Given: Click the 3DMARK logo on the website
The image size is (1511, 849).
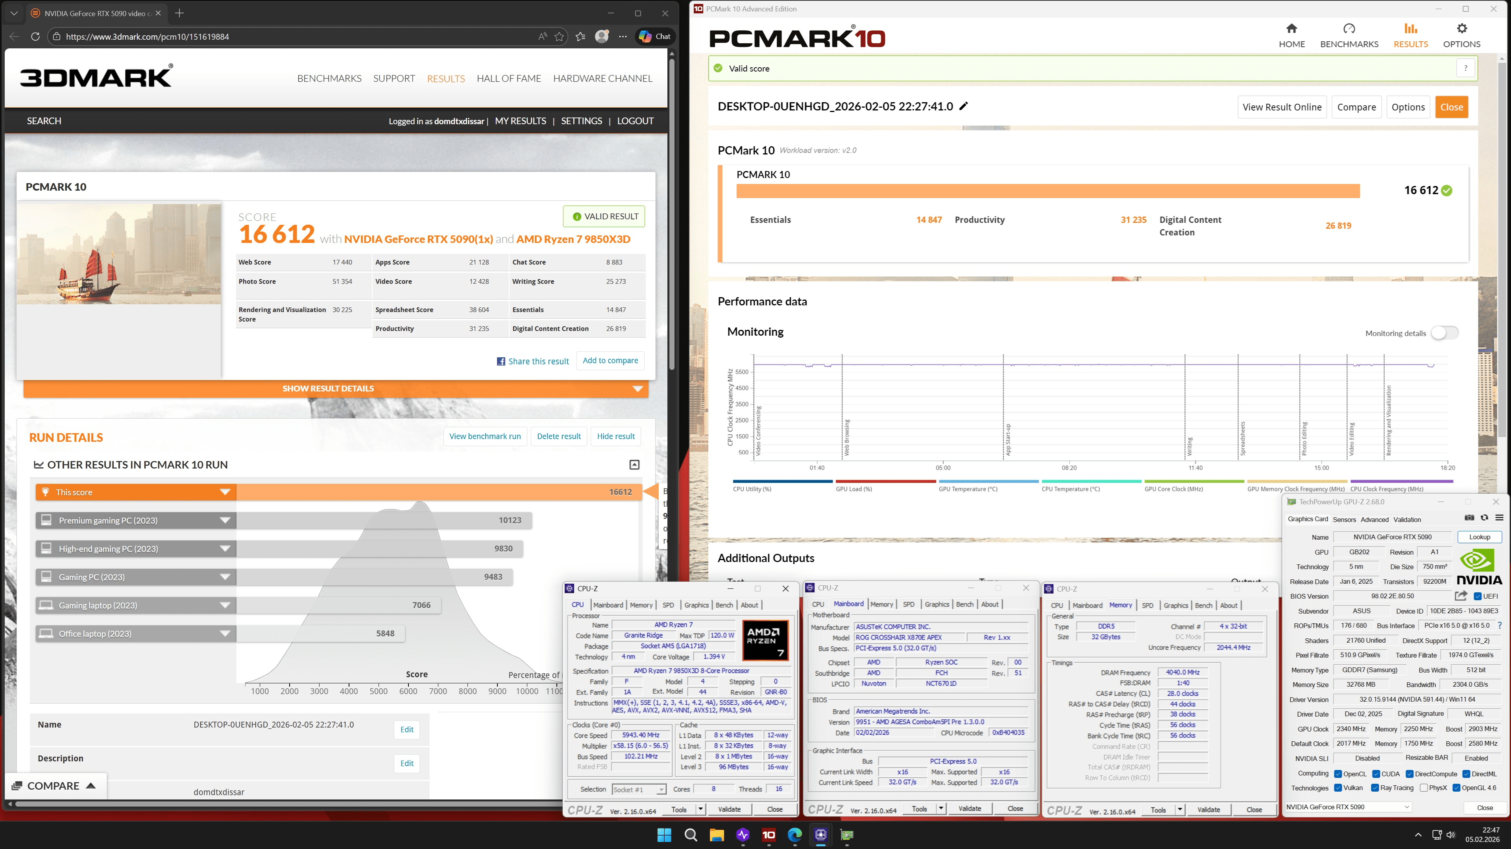Looking at the screenshot, I should [x=97, y=76].
